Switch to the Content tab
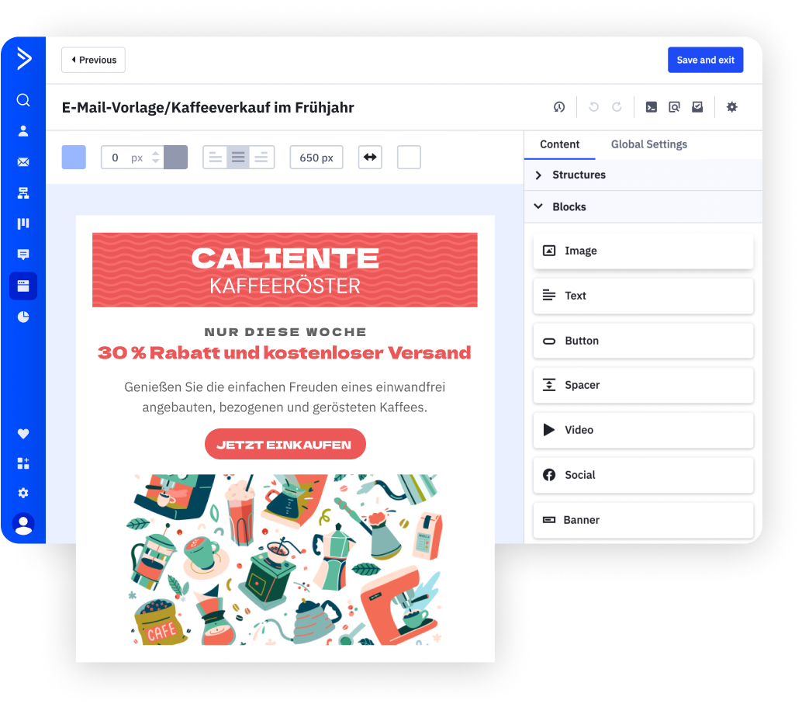The width and height of the screenshot is (802, 707). (559, 144)
